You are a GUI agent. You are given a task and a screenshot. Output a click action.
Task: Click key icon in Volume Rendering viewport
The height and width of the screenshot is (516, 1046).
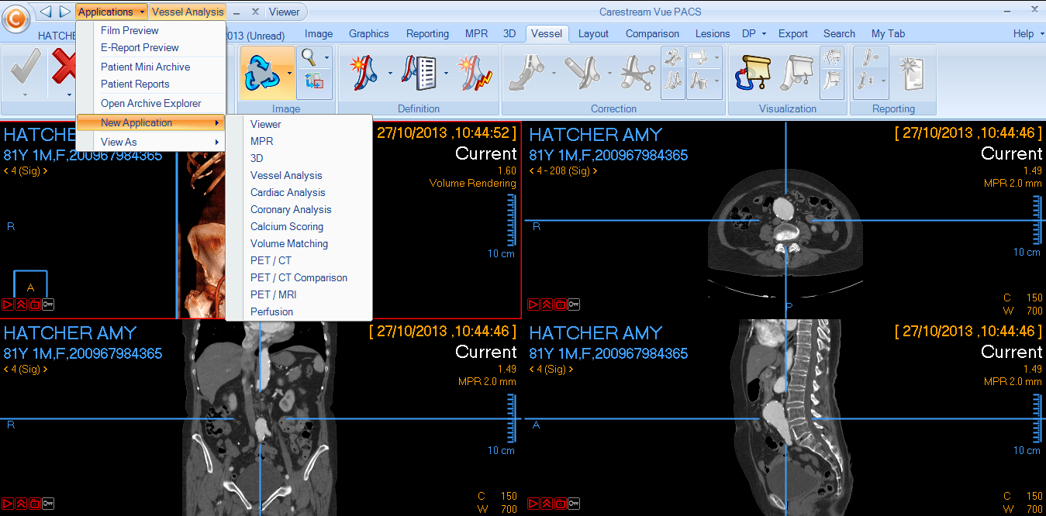[49, 305]
